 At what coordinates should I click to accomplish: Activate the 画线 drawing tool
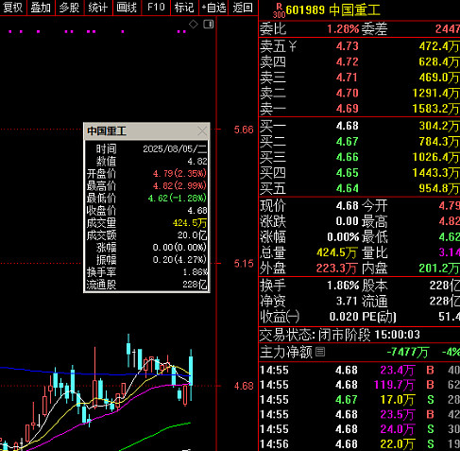click(127, 8)
